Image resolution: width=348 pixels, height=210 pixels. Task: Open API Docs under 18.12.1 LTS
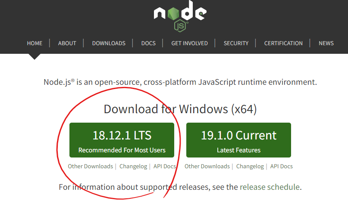click(x=165, y=167)
